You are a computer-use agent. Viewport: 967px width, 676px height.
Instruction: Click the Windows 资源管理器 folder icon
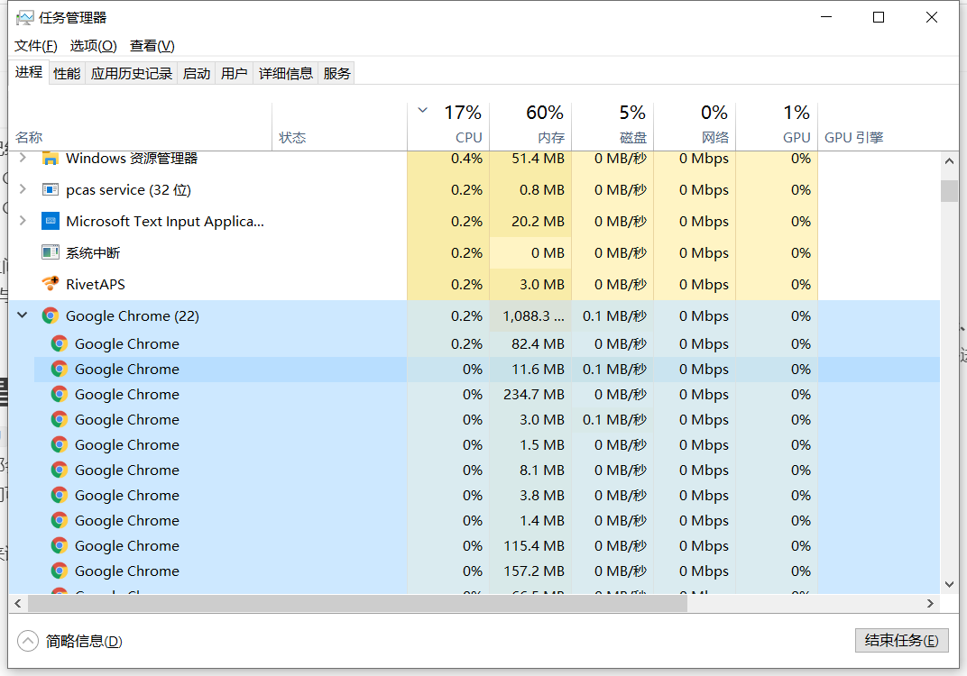pyautogui.click(x=50, y=159)
